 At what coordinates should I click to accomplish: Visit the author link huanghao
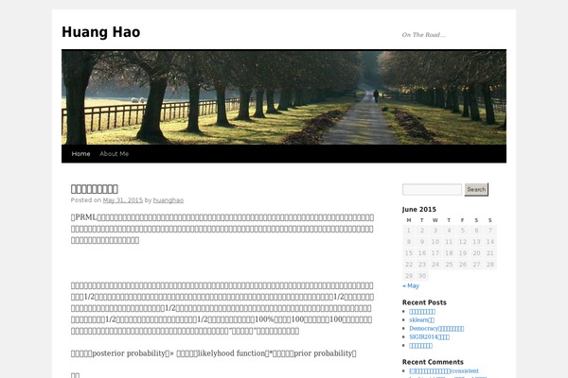point(169,200)
